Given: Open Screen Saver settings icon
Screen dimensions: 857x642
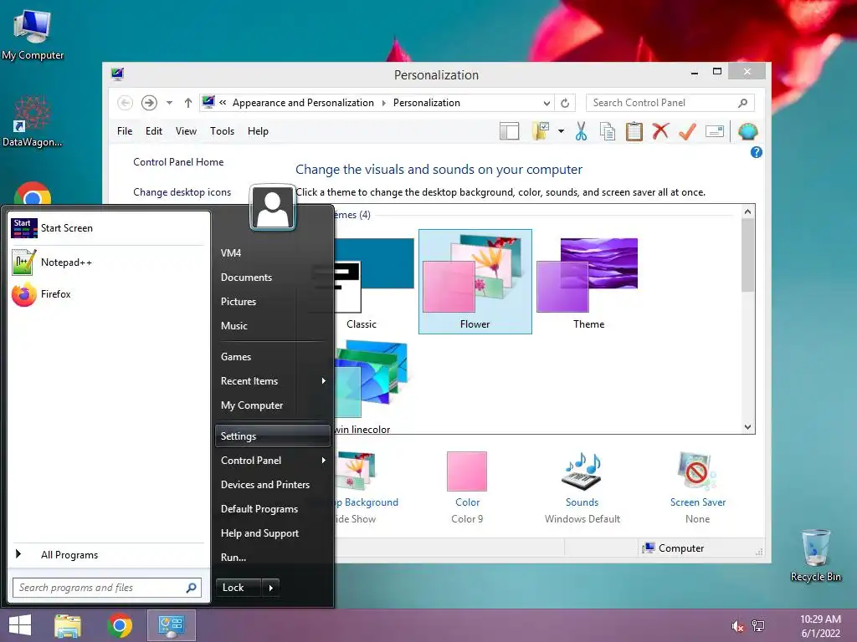Looking at the screenshot, I should coord(697,471).
